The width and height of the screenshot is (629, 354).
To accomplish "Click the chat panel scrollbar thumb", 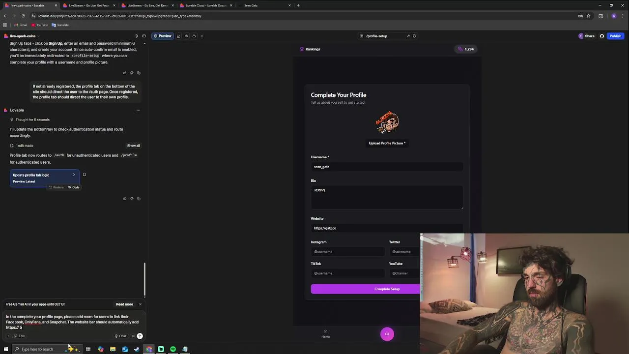I will point(144,279).
